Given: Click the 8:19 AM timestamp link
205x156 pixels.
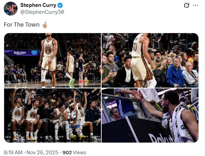Looking at the screenshot, I should (x=13, y=153).
